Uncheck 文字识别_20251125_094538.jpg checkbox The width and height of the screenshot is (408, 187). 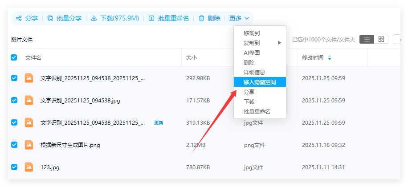coord(14,100)
